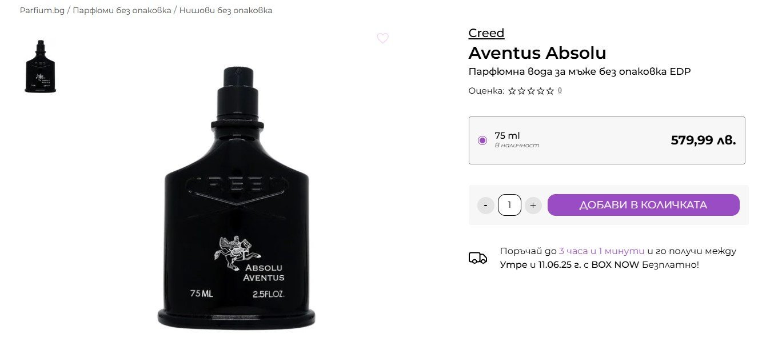This screenshot has width=774, height=342.
Task: Click the 579,99 лв. price
Action: point(703,140)
